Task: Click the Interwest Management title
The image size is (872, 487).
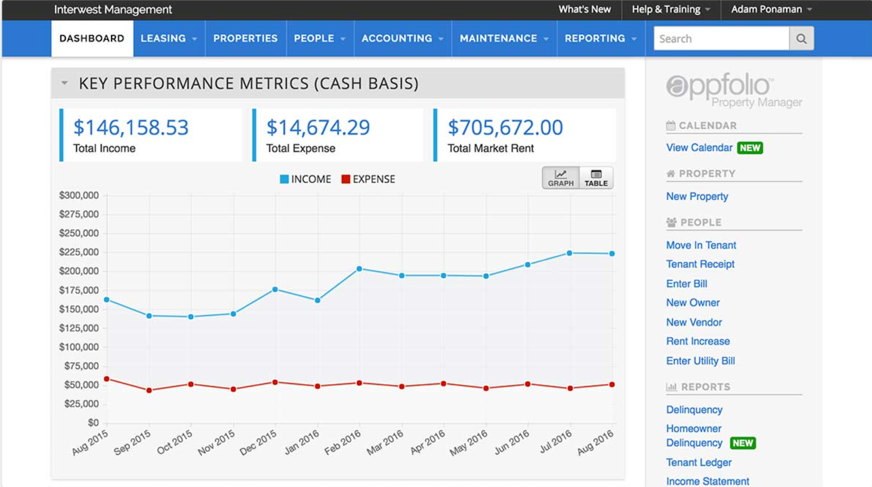Action: coord(113,10)
